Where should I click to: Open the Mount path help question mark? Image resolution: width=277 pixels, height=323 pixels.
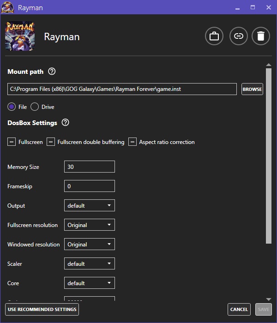52,72
